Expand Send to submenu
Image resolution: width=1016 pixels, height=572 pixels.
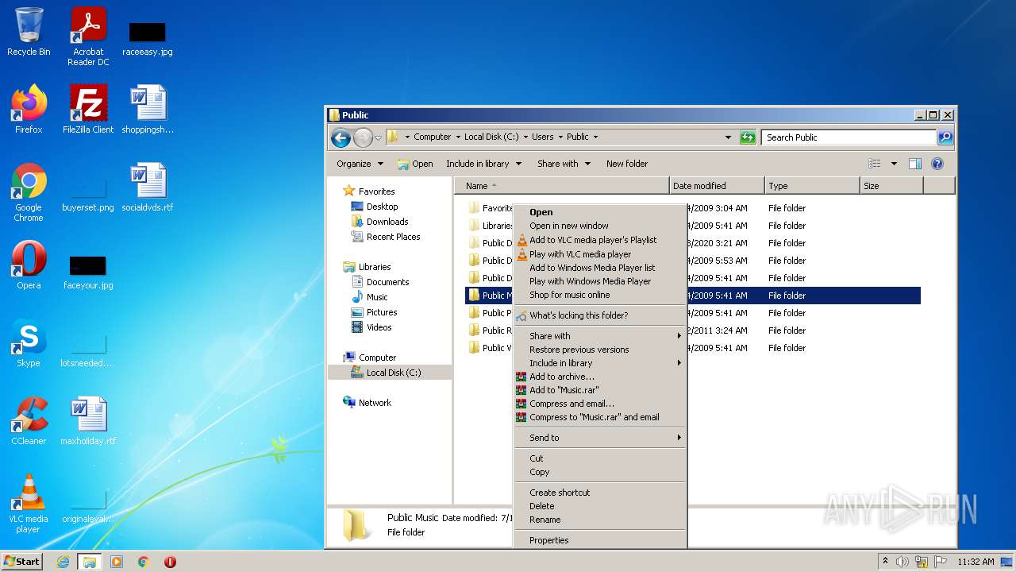599,438
